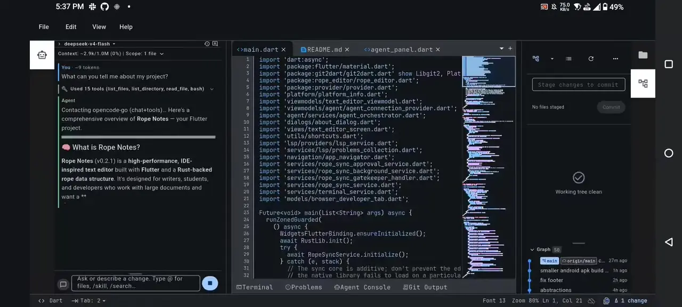
Task: Focus the Stage changes to commit field
Action: [579, 85]
